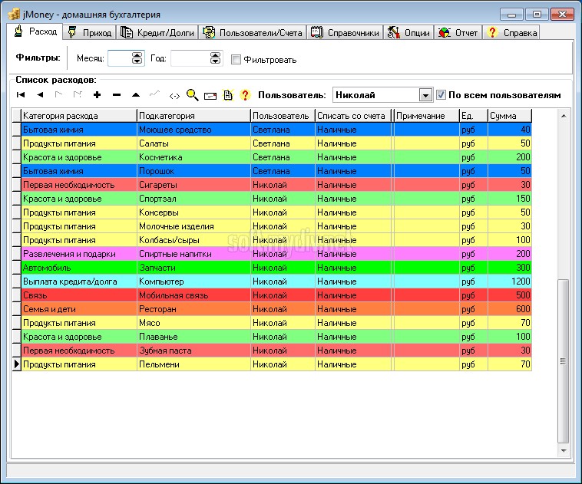The width and height of the screenshot is (582, 484).
Task: Delete expense with minus icon
Action: pyautogui.click(x=117, y=95)
